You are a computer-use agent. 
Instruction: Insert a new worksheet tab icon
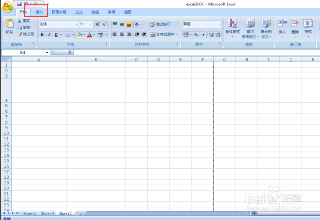coord(79,213)
